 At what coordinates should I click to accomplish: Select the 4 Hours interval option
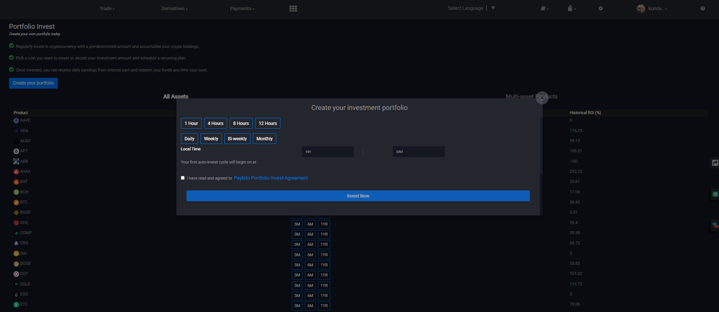215,123
